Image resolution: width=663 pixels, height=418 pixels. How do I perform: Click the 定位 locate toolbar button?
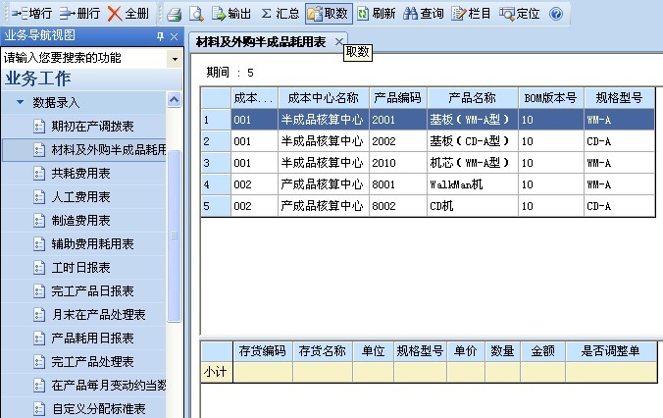pyautogui.click(x=519, y=14)
